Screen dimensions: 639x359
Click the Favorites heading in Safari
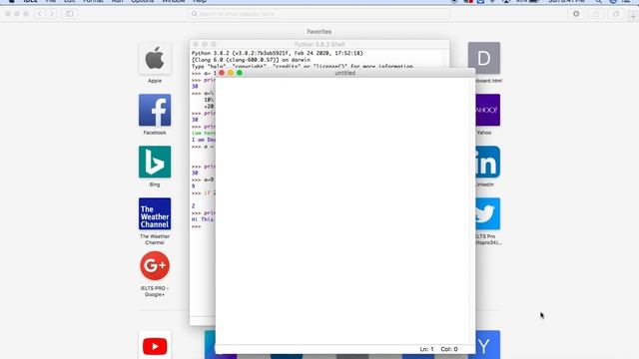click(319, 31)
